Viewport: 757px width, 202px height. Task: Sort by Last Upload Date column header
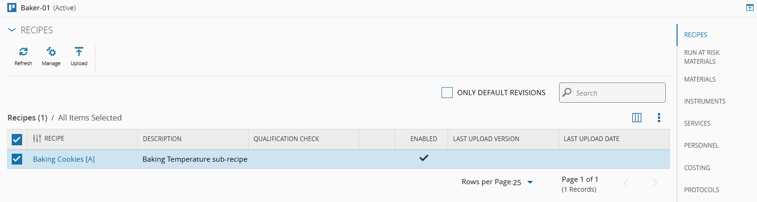pyautogui.click(x=591, y=139)
